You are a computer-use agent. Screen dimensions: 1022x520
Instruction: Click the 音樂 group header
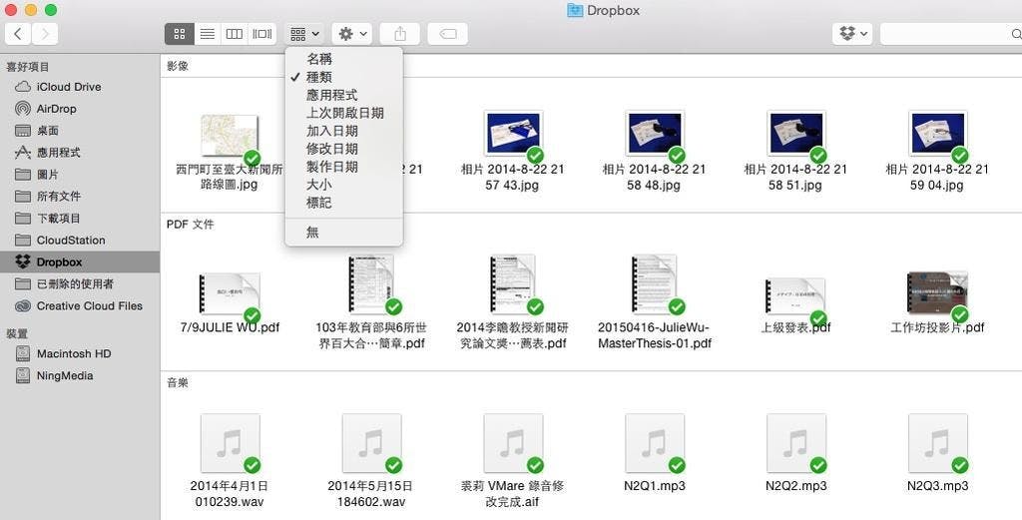(178, 383)
